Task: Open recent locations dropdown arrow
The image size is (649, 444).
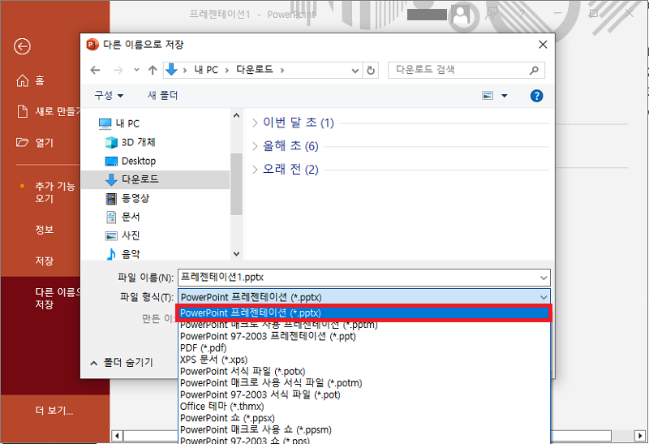Action: [x=136, y=70]
